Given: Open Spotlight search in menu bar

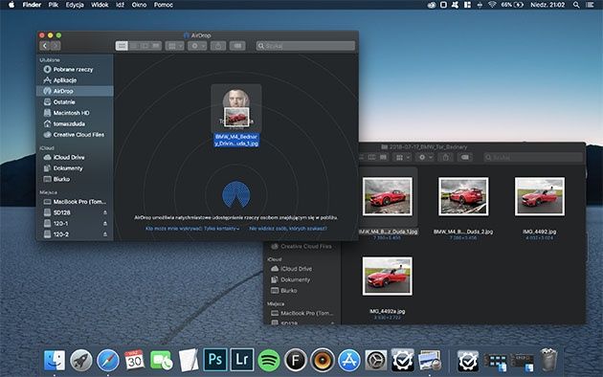Looking at the screenshot, I should pyautogui.click(x=575, y=5).
